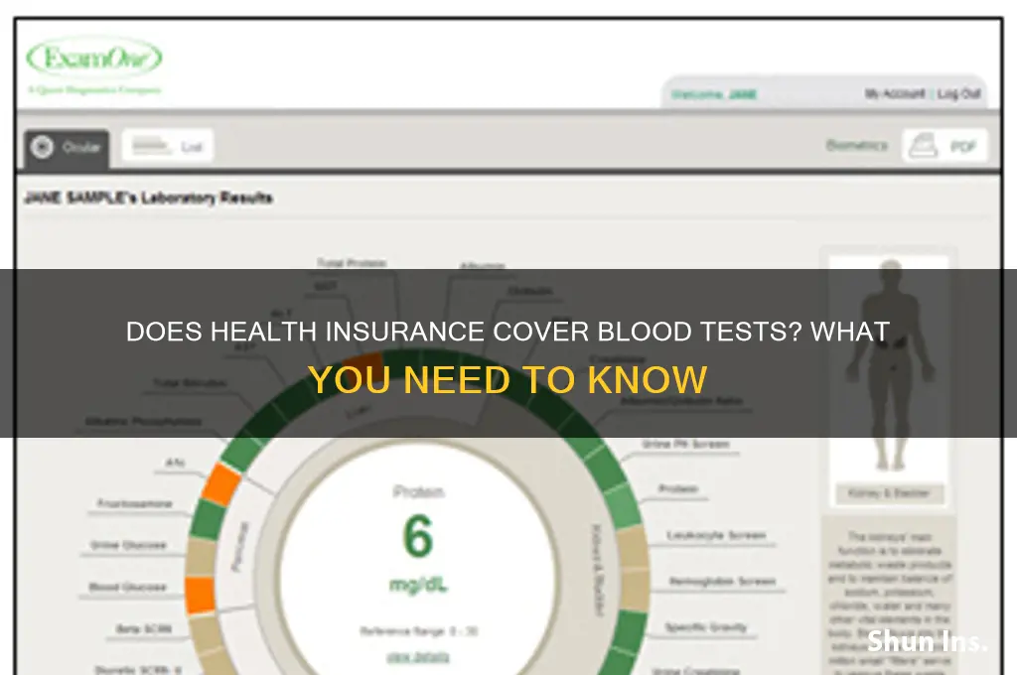Screen dimensions: 1017x675
Task: Select the Total Protein label
Action: [x=352, y=263]
